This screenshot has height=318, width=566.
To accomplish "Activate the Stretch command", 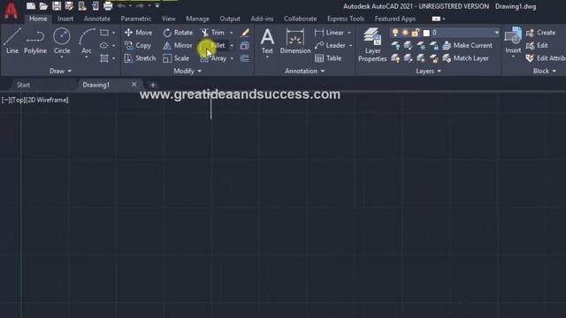I will [140, 58].
